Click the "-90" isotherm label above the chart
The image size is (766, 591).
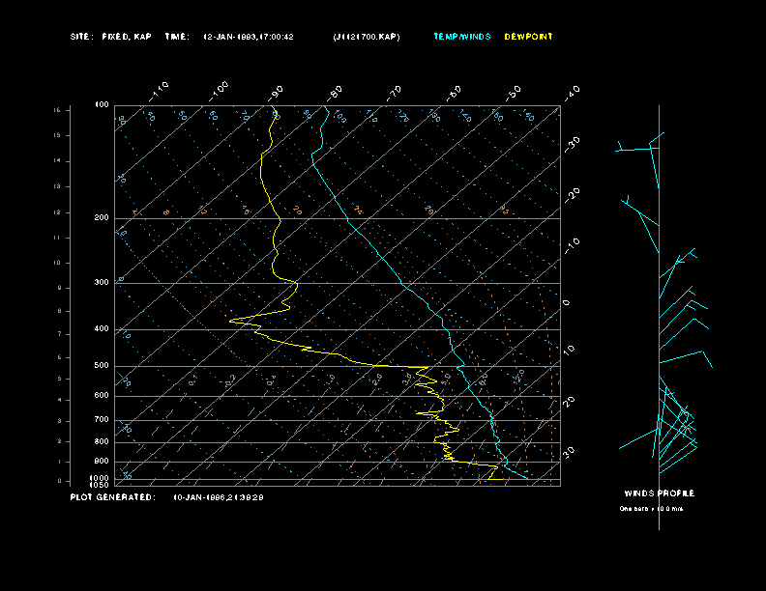[x=276, y=93]
